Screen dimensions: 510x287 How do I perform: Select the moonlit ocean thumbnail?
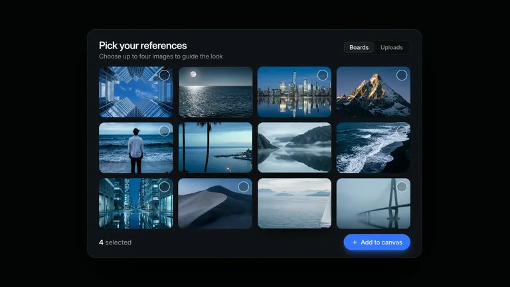(216, 92)
